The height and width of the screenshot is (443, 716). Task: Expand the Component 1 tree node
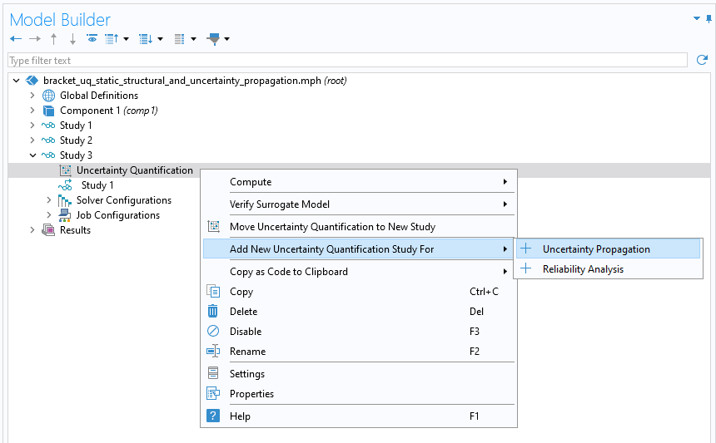pos(32,111)
